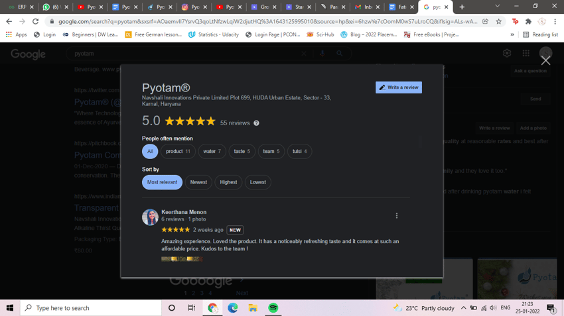Open Microsoft Edge from the taskbar
Screen dimensions: 564x316
(x=233, y=308)
